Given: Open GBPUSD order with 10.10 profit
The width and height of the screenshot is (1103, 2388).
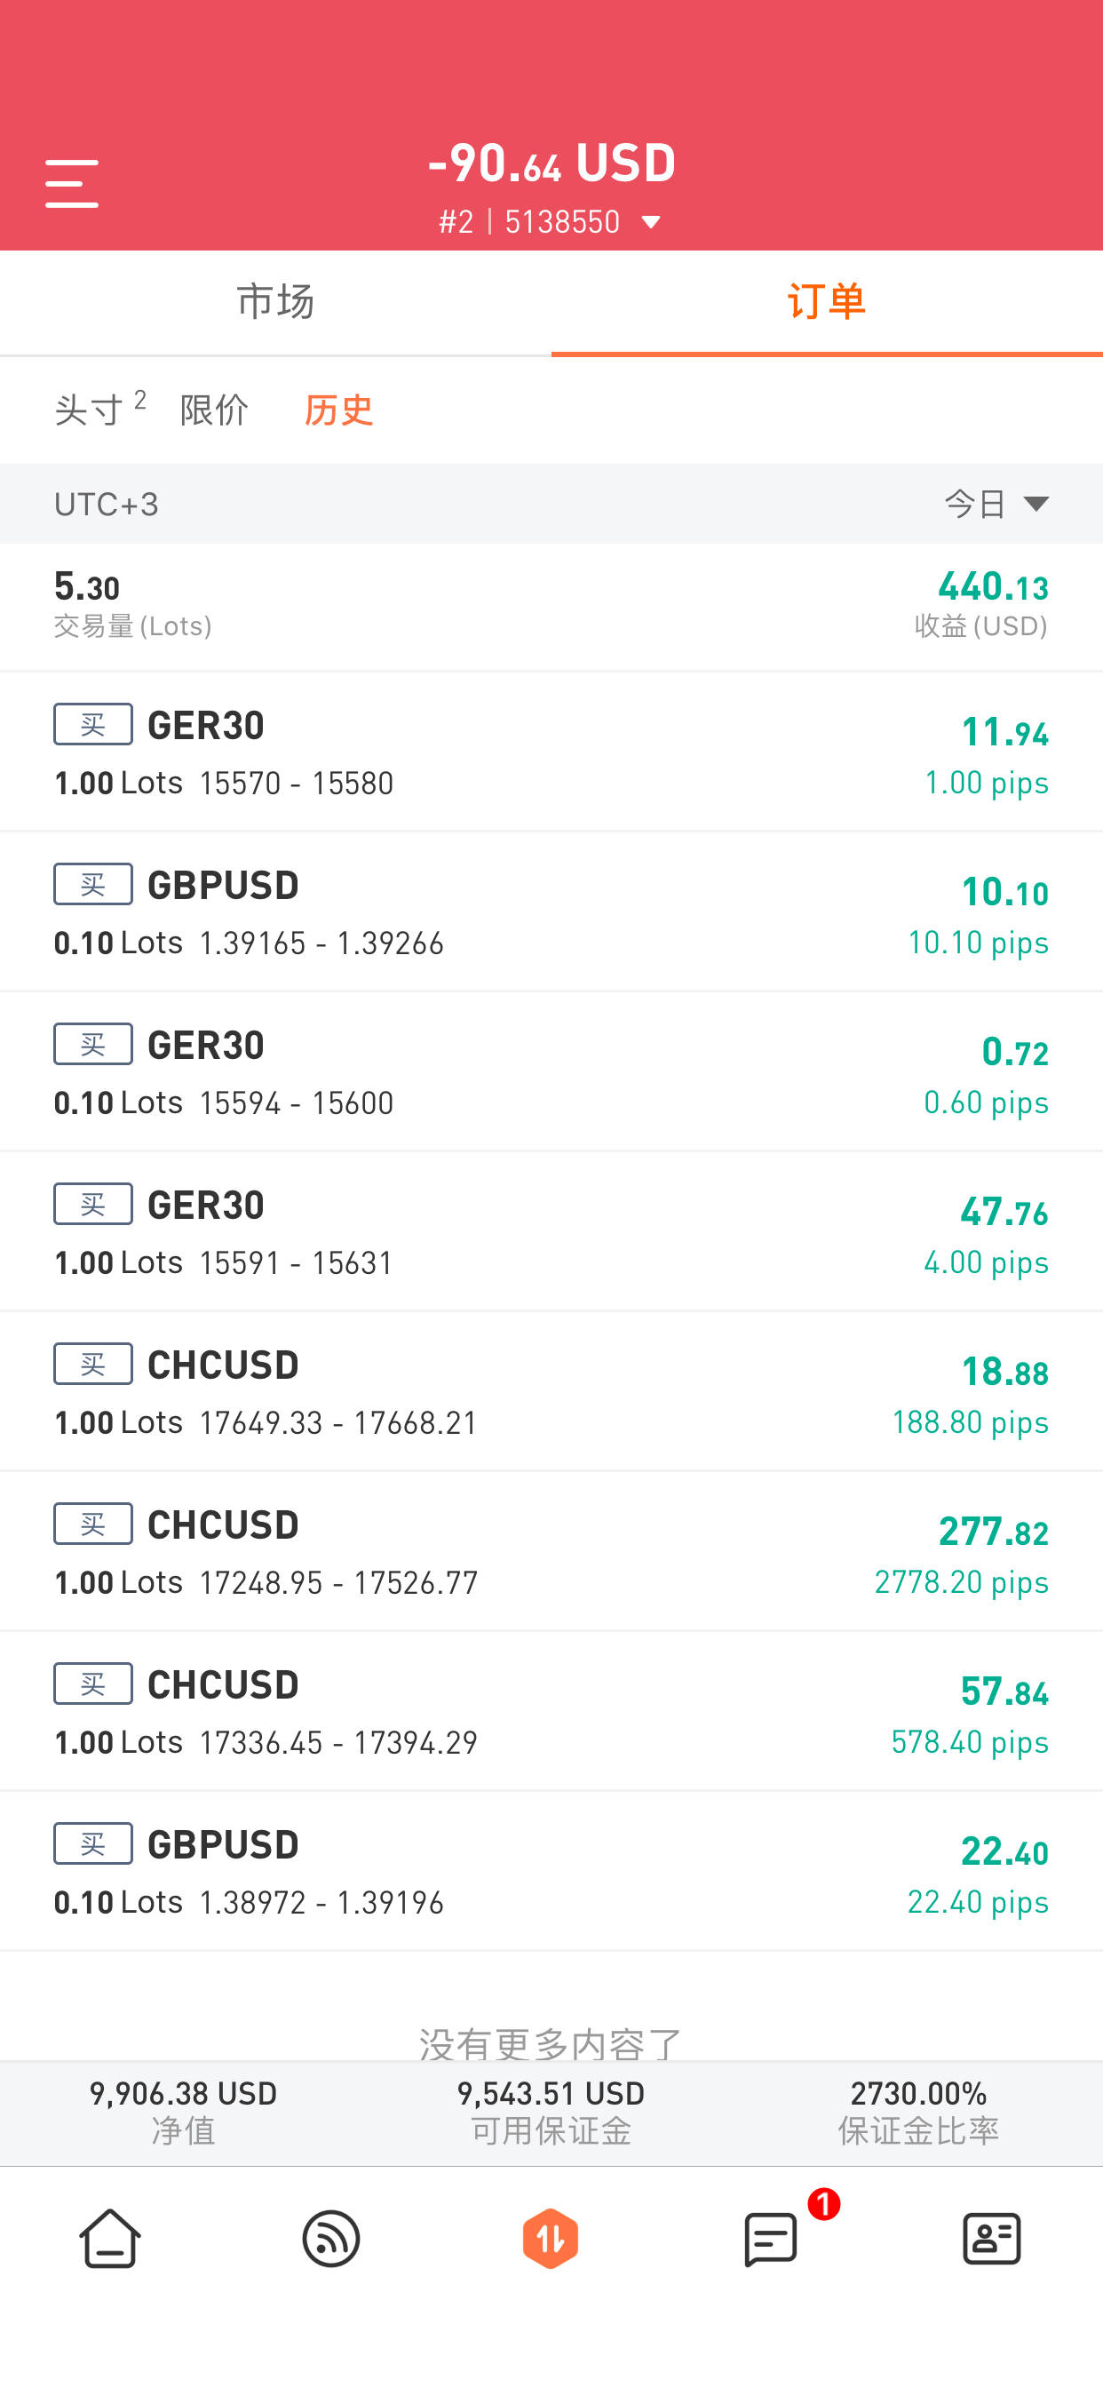Looking at the screenshot, I should 551,912.
